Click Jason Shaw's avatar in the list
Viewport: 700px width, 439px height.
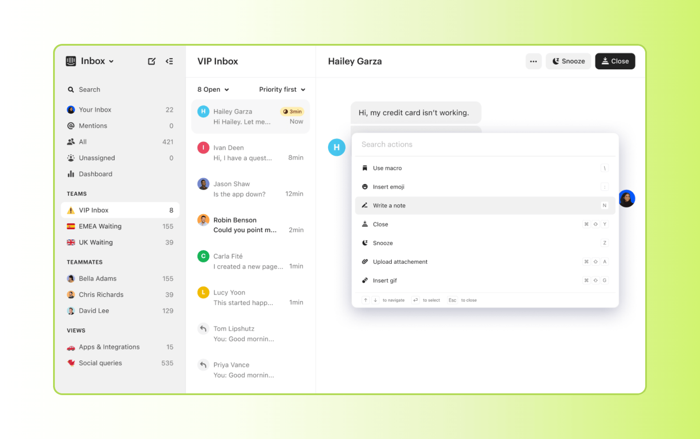click(203, 184)
